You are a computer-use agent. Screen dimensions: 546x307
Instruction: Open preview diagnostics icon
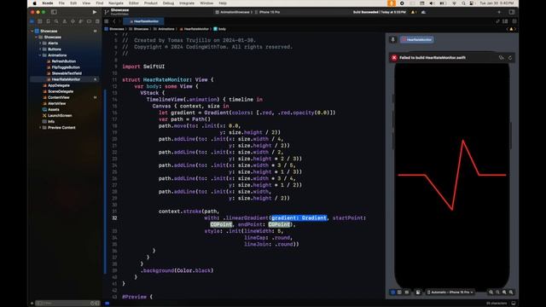click(501, 57)
